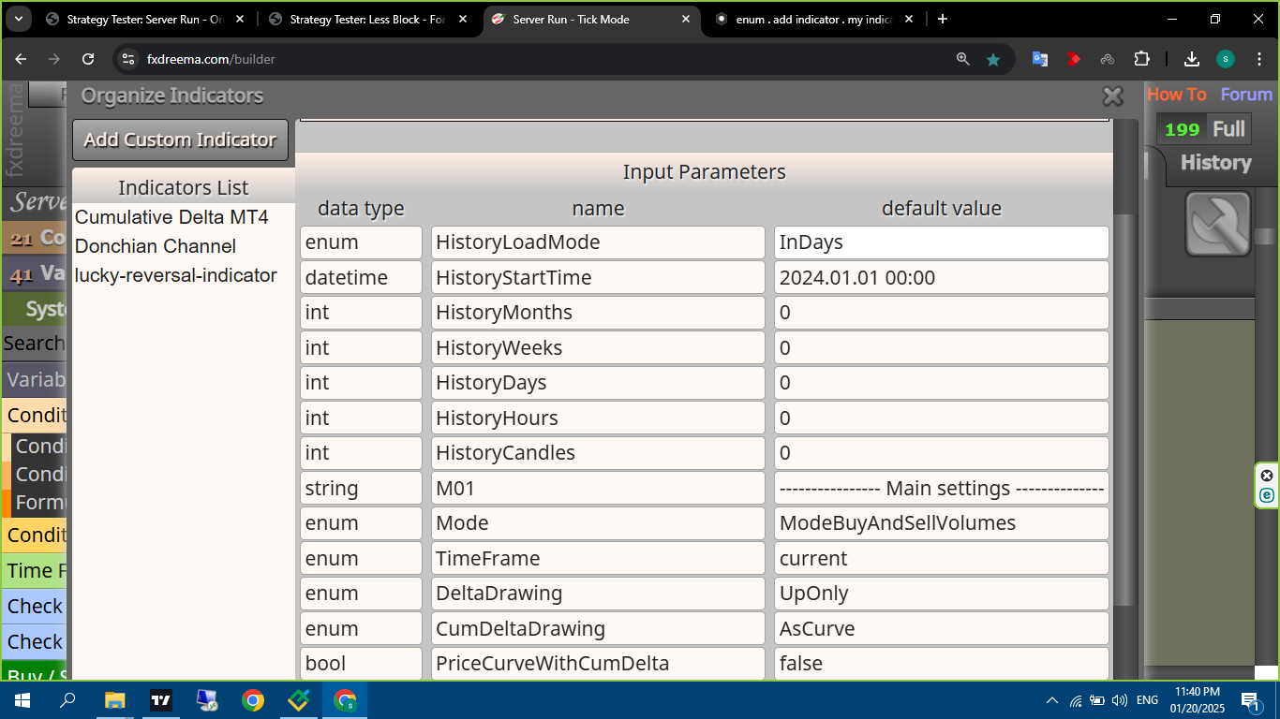
Task: Close the Organize Indicators dialog
Action: [x=1112, y=95]
